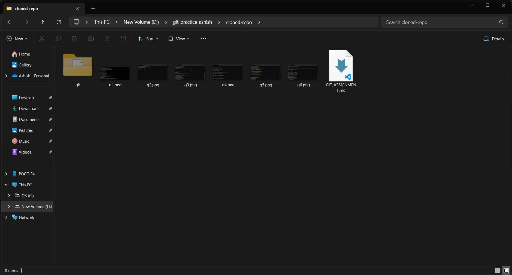The width and height of the screenshot is (512, 275).
Task: Share files using the Share icon
Action: click(107, 39)
